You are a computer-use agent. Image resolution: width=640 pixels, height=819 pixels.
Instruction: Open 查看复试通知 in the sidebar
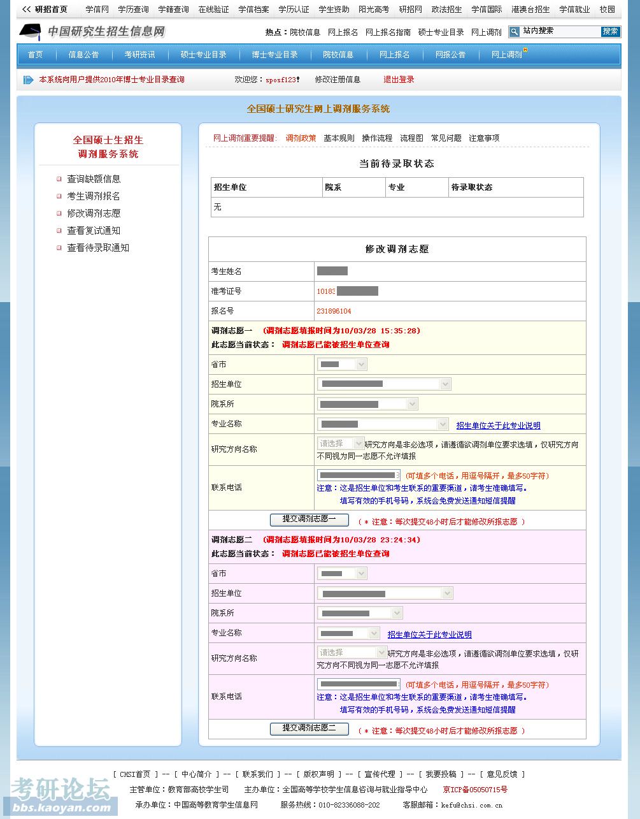[x=94, y=231]
